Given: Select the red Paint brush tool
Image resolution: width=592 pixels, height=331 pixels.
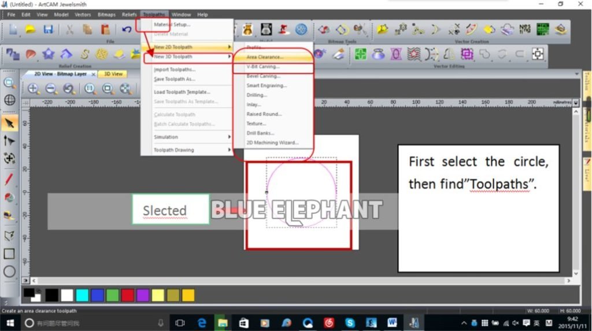Looking at the screenshot, I should point(9,179).
